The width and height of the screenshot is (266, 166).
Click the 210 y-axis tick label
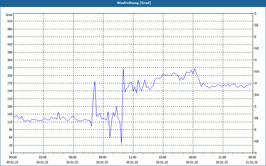10,99
